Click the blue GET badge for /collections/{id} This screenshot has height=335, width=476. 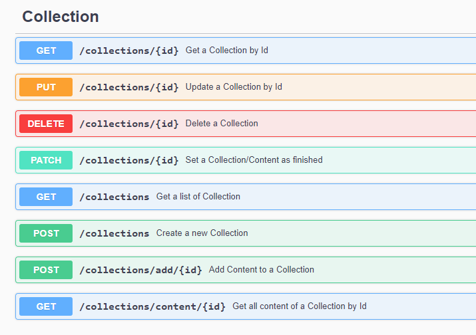(46, 51)
